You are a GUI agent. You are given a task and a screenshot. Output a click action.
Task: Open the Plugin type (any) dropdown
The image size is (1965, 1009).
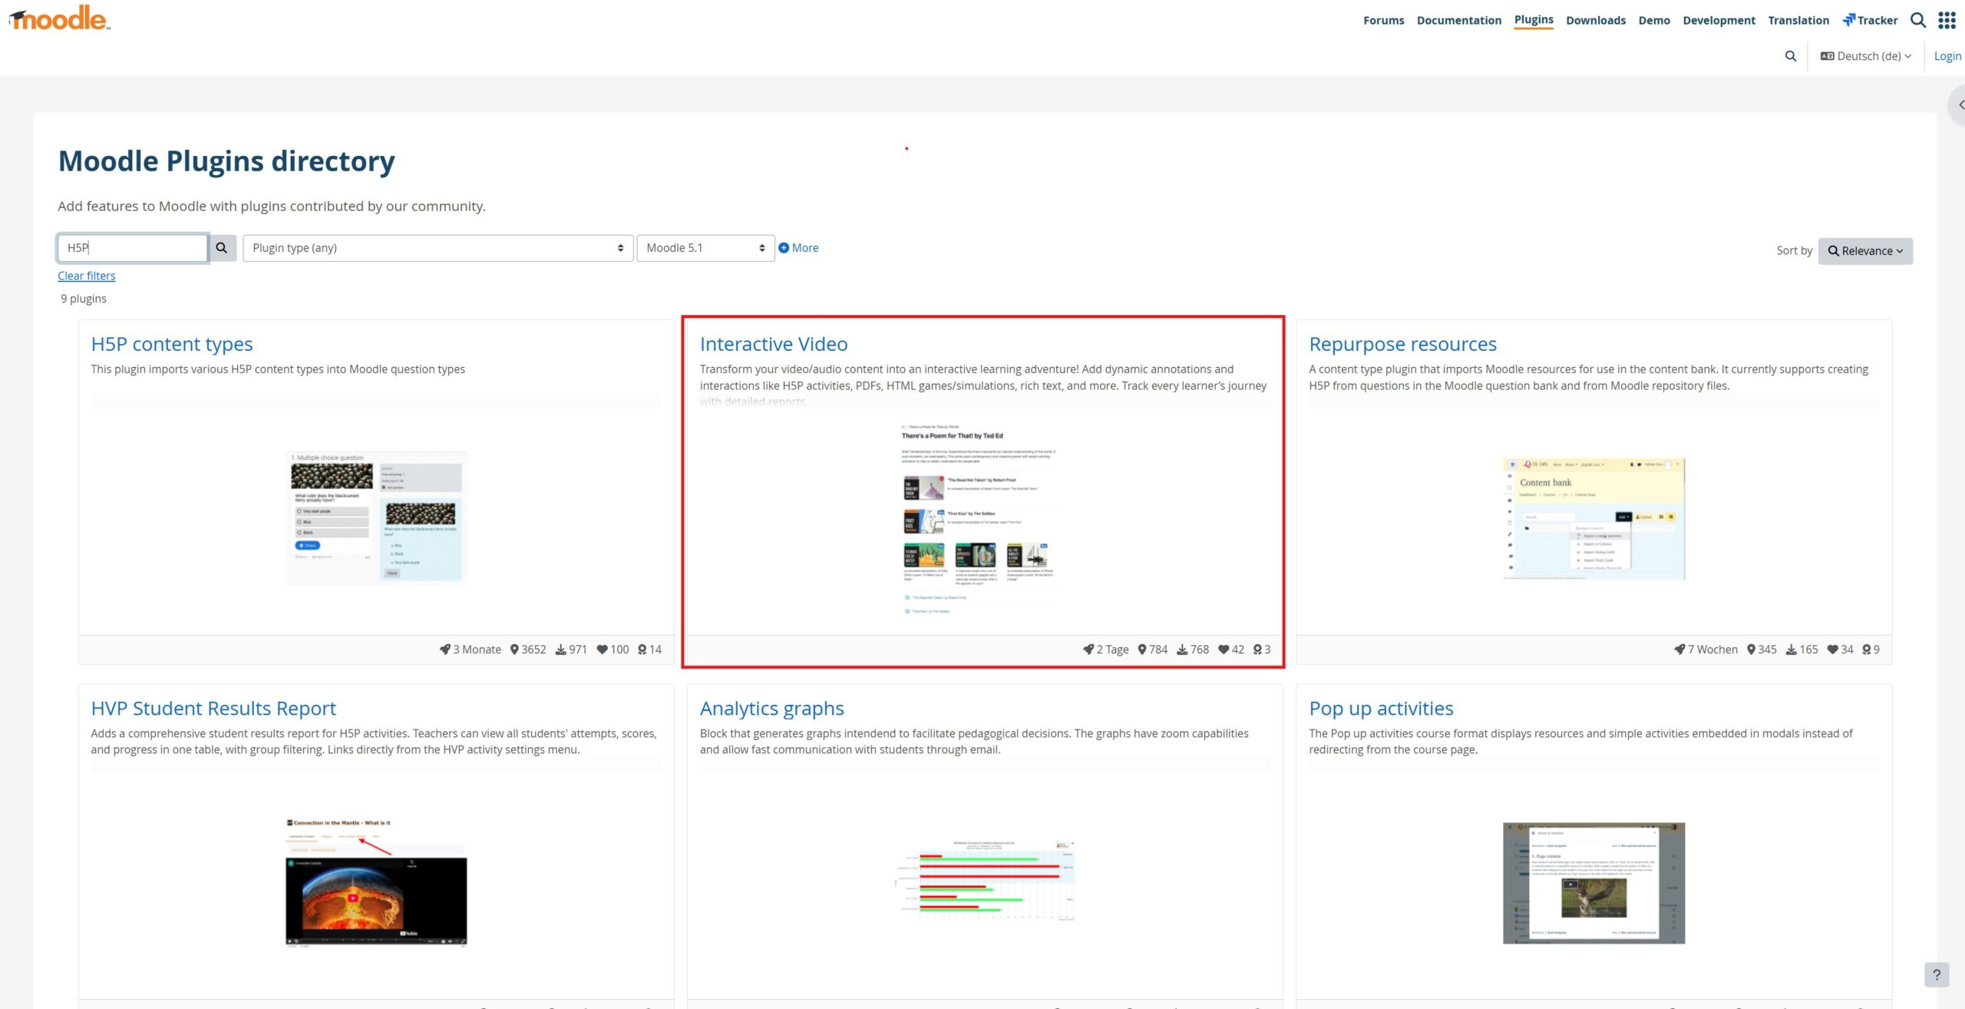[x=436, y=247]
